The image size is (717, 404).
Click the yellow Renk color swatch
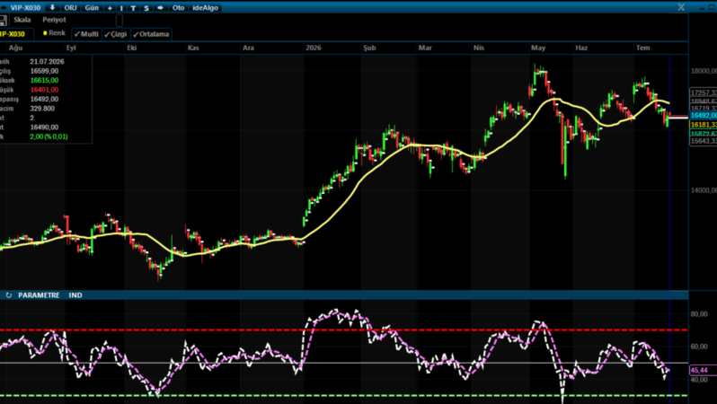pos(45,33)
